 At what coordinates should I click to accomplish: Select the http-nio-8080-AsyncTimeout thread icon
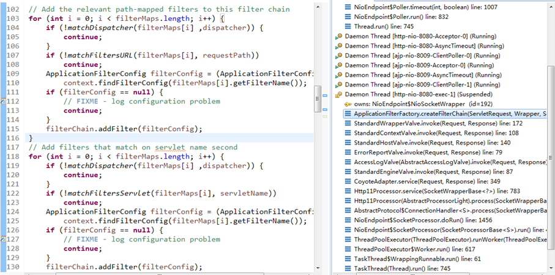coord(339,46)
